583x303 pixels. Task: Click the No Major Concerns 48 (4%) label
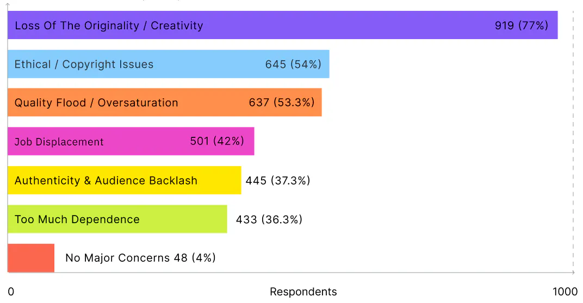point(140,258)
